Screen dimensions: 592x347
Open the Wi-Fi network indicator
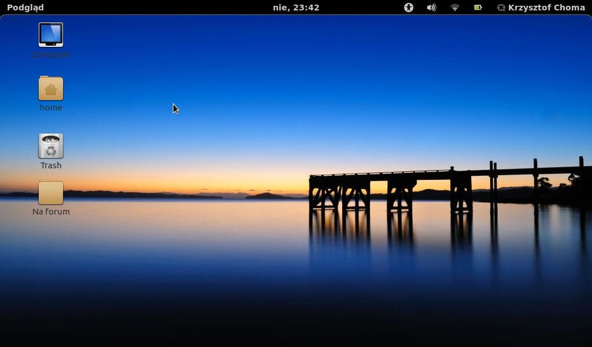point(454,8)
